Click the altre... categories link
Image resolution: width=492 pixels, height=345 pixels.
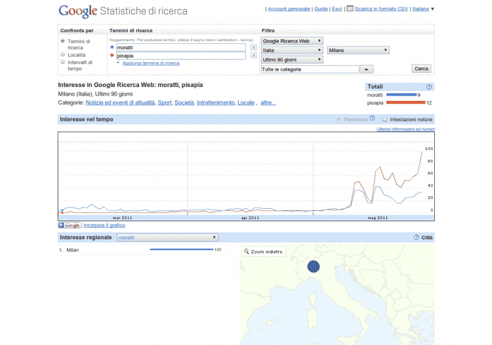[268, 103]
